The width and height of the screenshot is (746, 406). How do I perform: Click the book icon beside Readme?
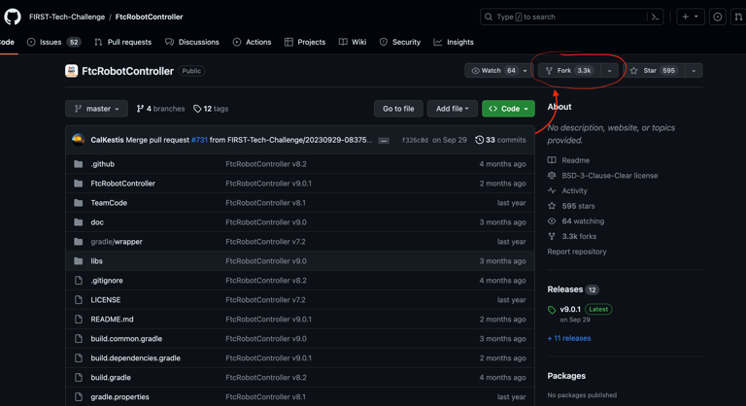tap(552, 160)
